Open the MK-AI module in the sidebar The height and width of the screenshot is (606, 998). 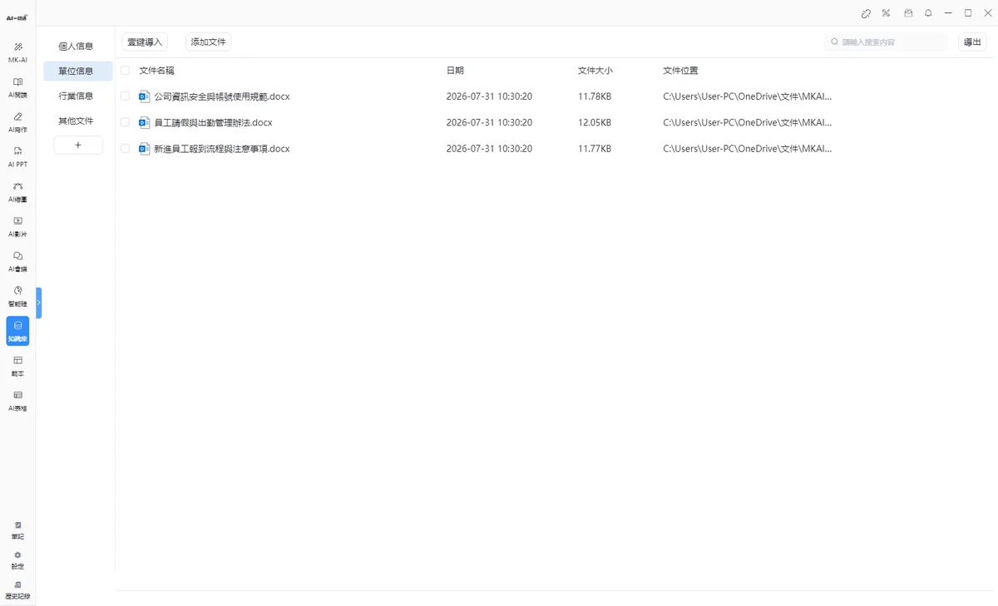(x=17, y=52)
